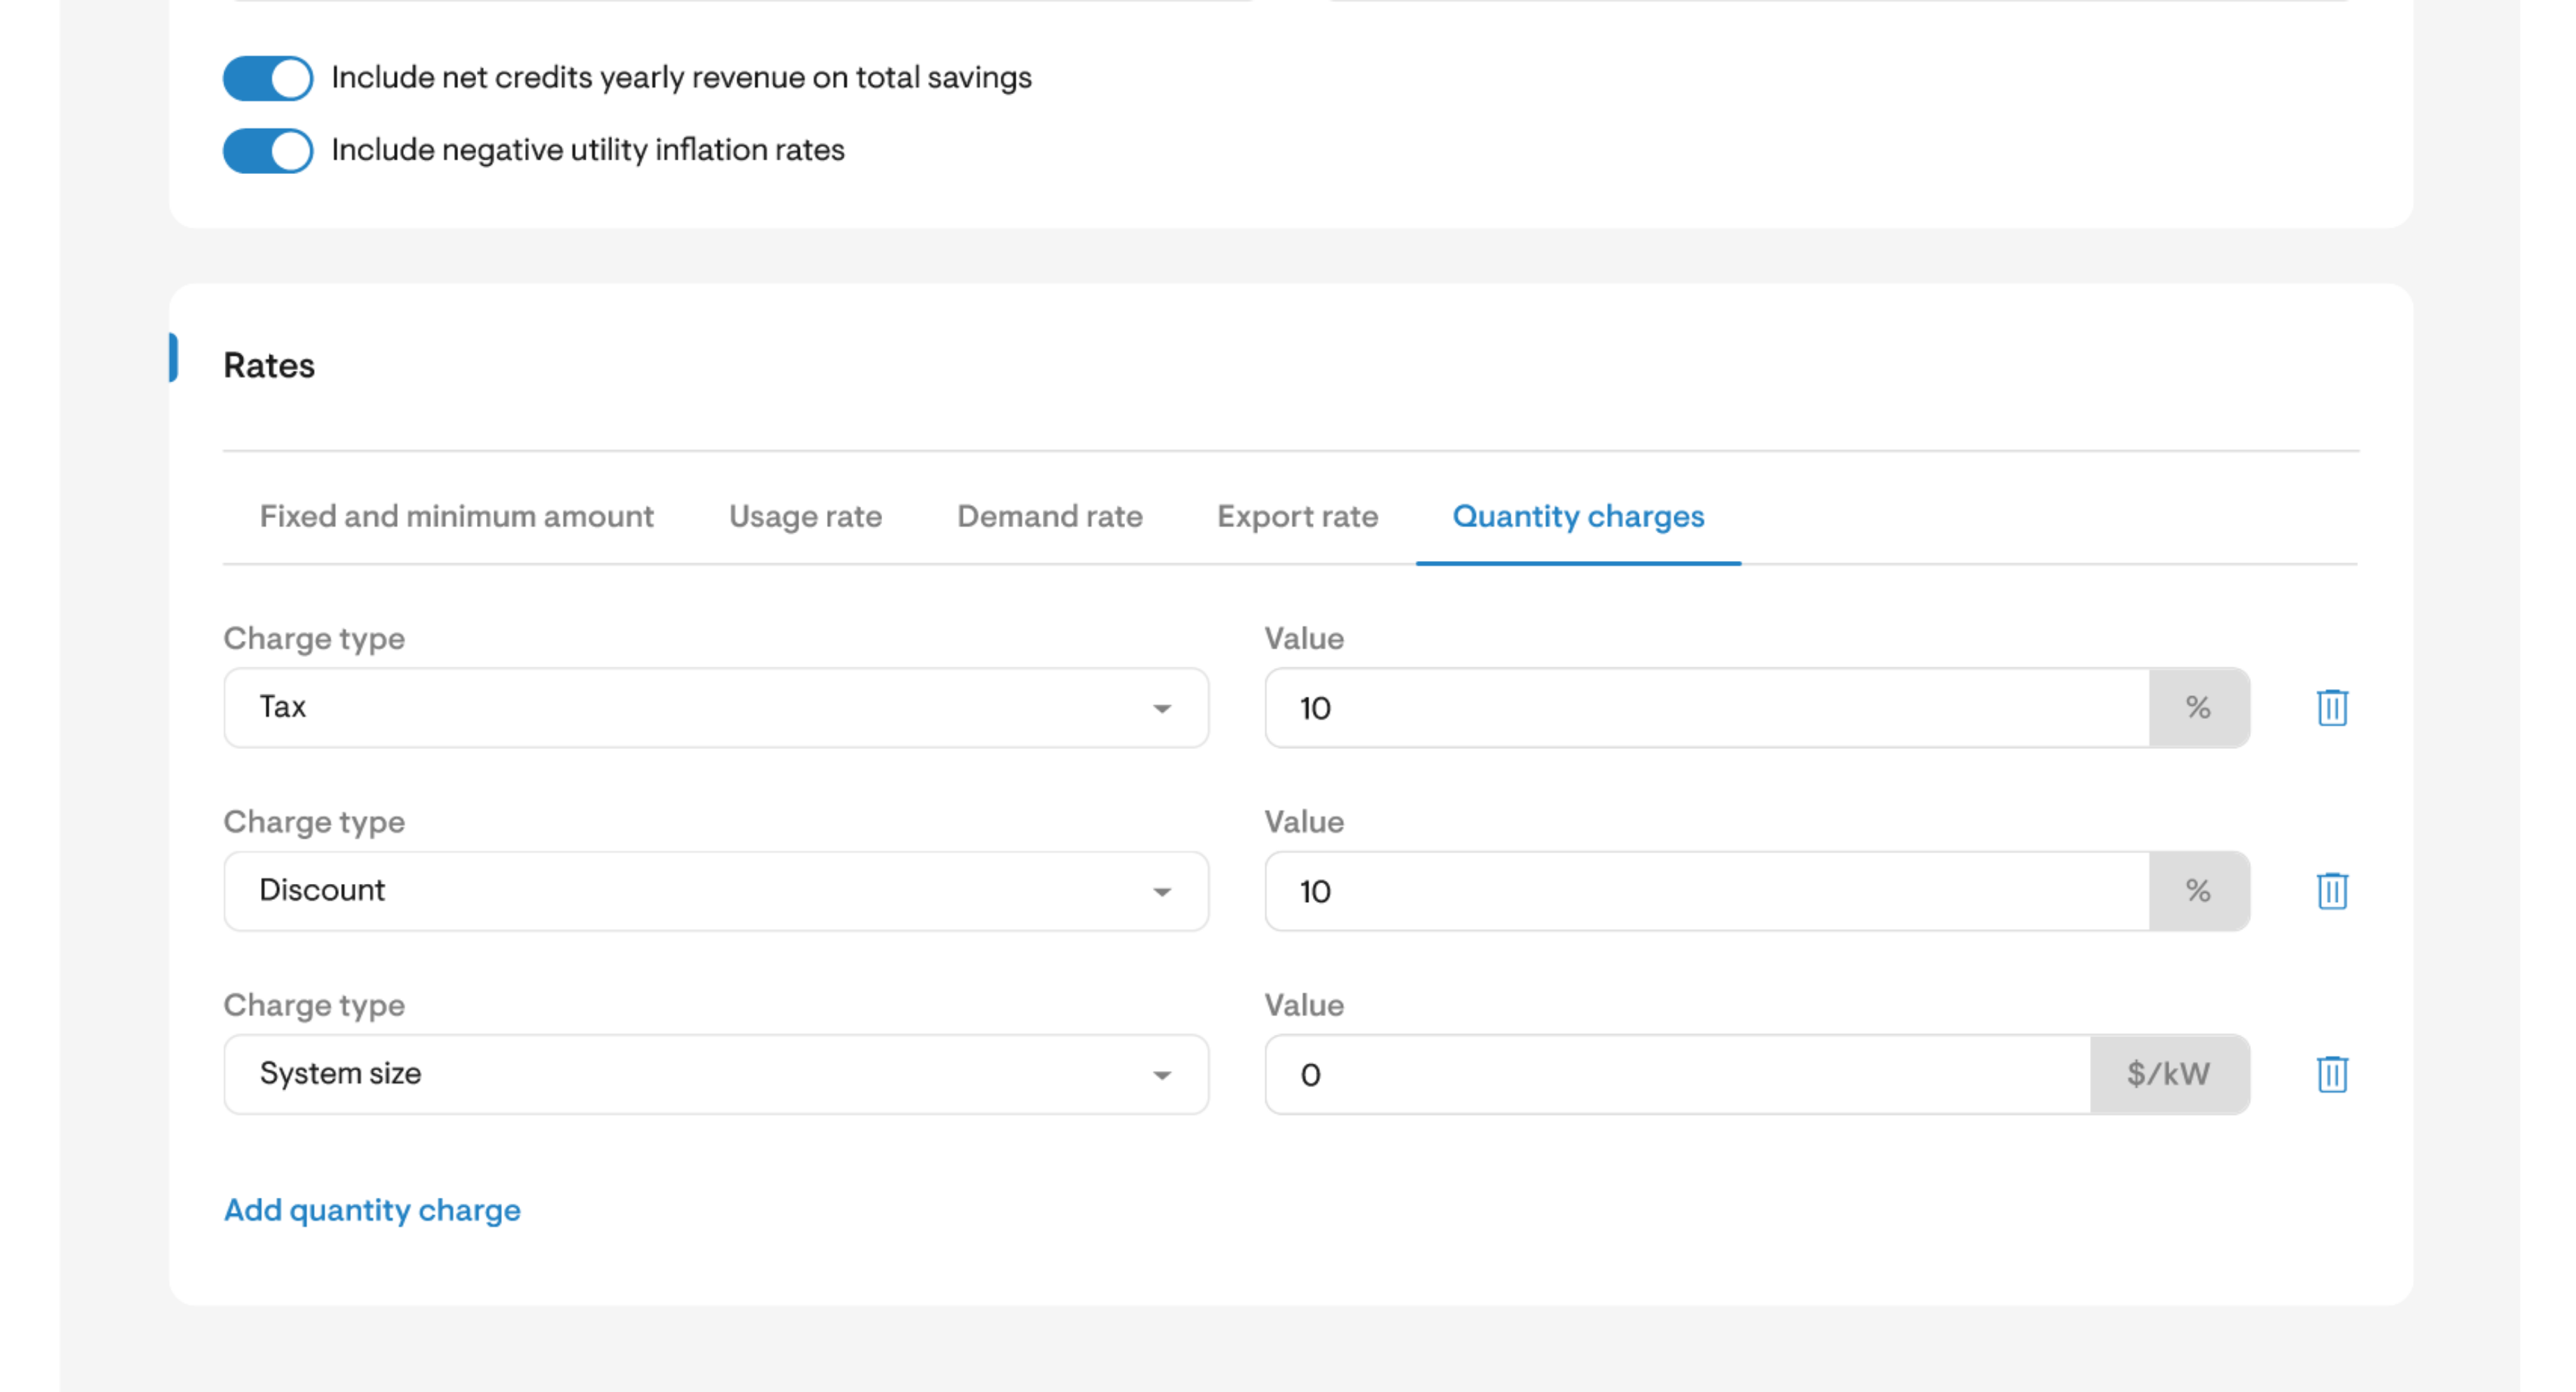Click the Discount value input field
The width and height of the screenshot is (2576, 1392).
[1707, 891]
